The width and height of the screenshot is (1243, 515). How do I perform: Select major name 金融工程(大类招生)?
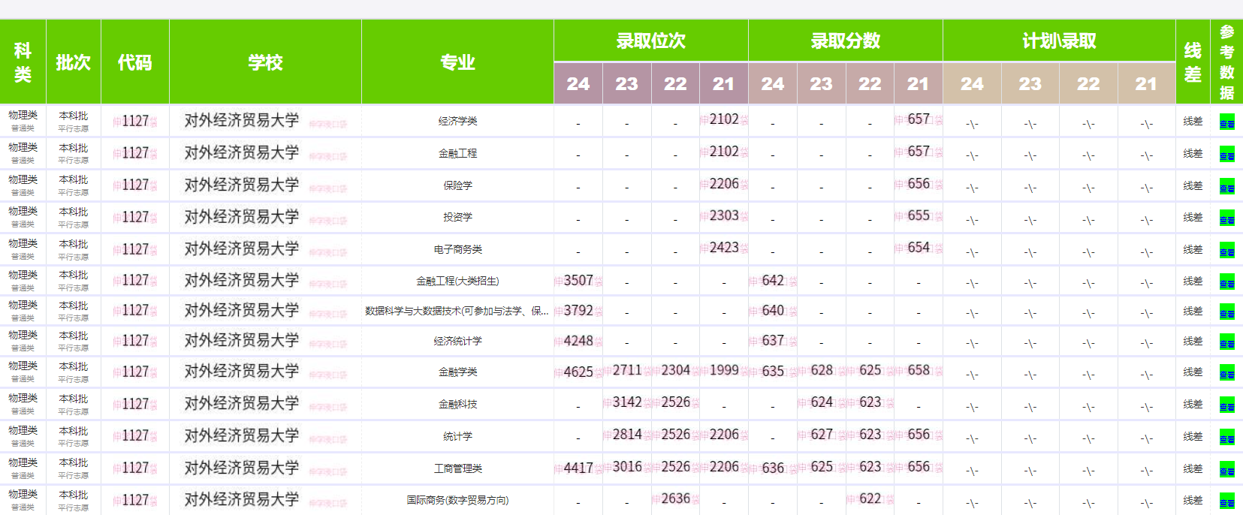[x=457, y=281]
